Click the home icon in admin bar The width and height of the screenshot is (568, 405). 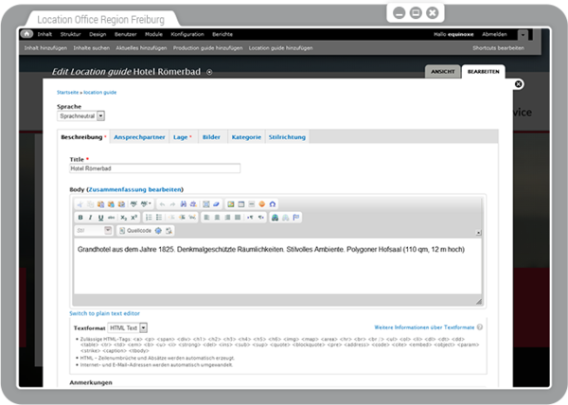(28, 34)
